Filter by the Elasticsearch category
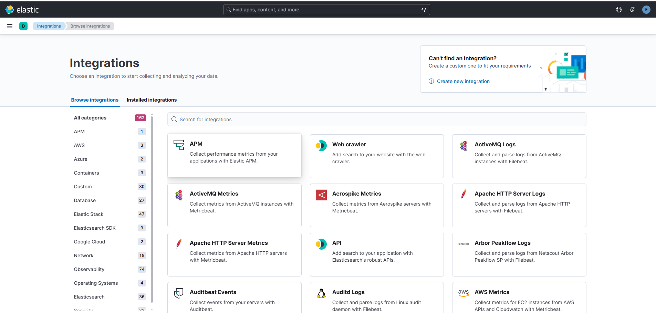Screen dimensions: 656x313 (110, 297)
